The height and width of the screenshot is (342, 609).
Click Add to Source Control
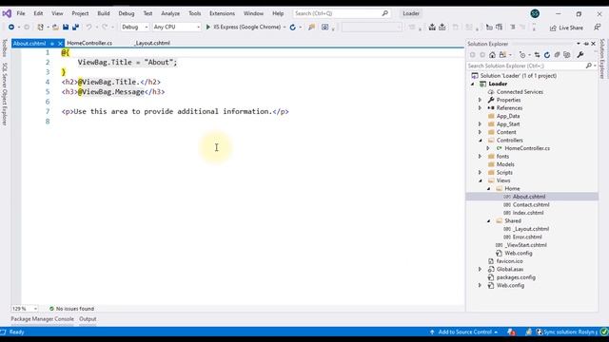pos(465,332)
